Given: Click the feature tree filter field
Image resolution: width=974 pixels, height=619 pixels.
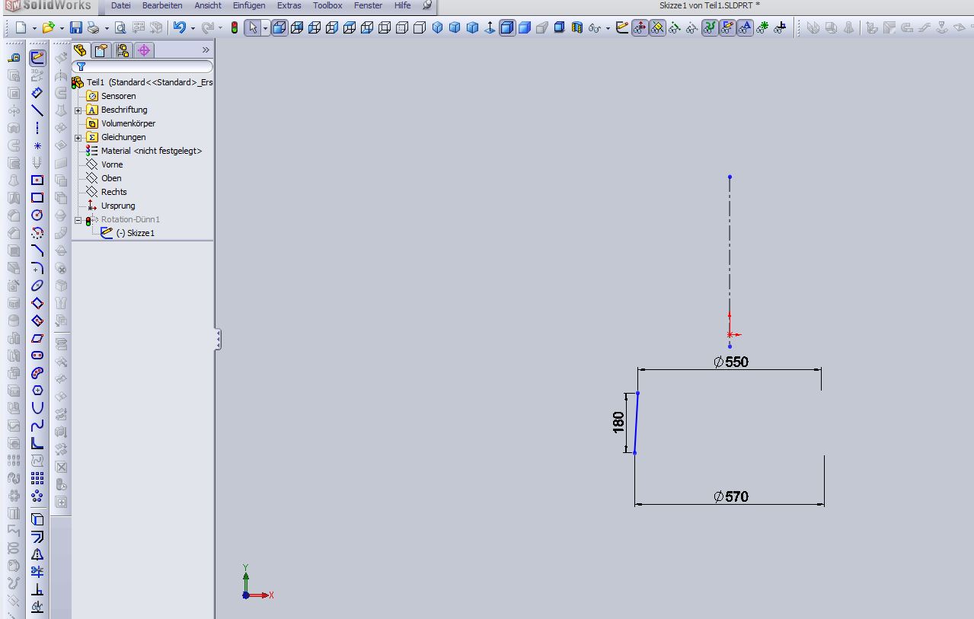Looking at the screenshot, I should 143,67.
